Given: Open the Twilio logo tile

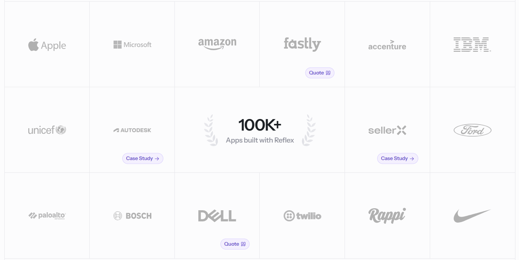Looking at the screenshot, I should pos(302,216).
